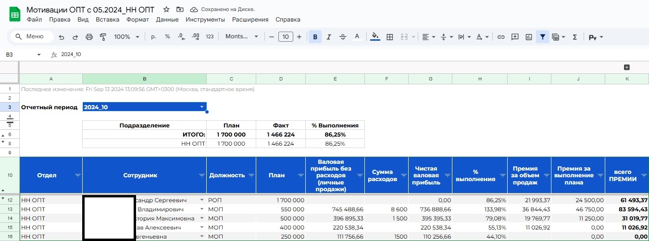The height and width of the screenshot is (241, 649).
Task: Click the insert link icon
Action: point(501,37)
